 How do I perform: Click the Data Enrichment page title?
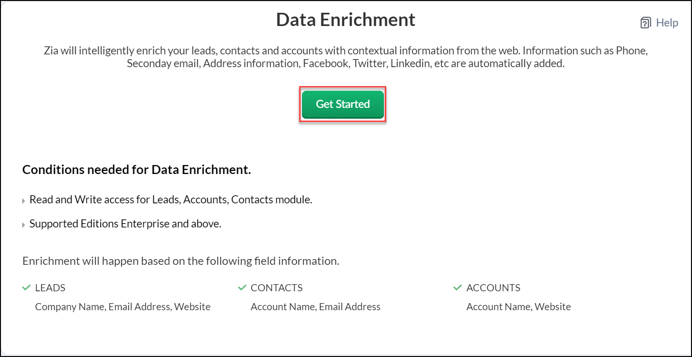point(346,20)
